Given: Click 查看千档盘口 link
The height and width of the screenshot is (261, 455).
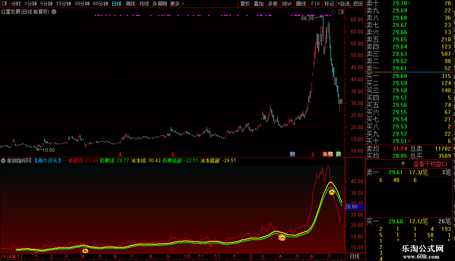Looking at the screenshot, I should (430, 164).
